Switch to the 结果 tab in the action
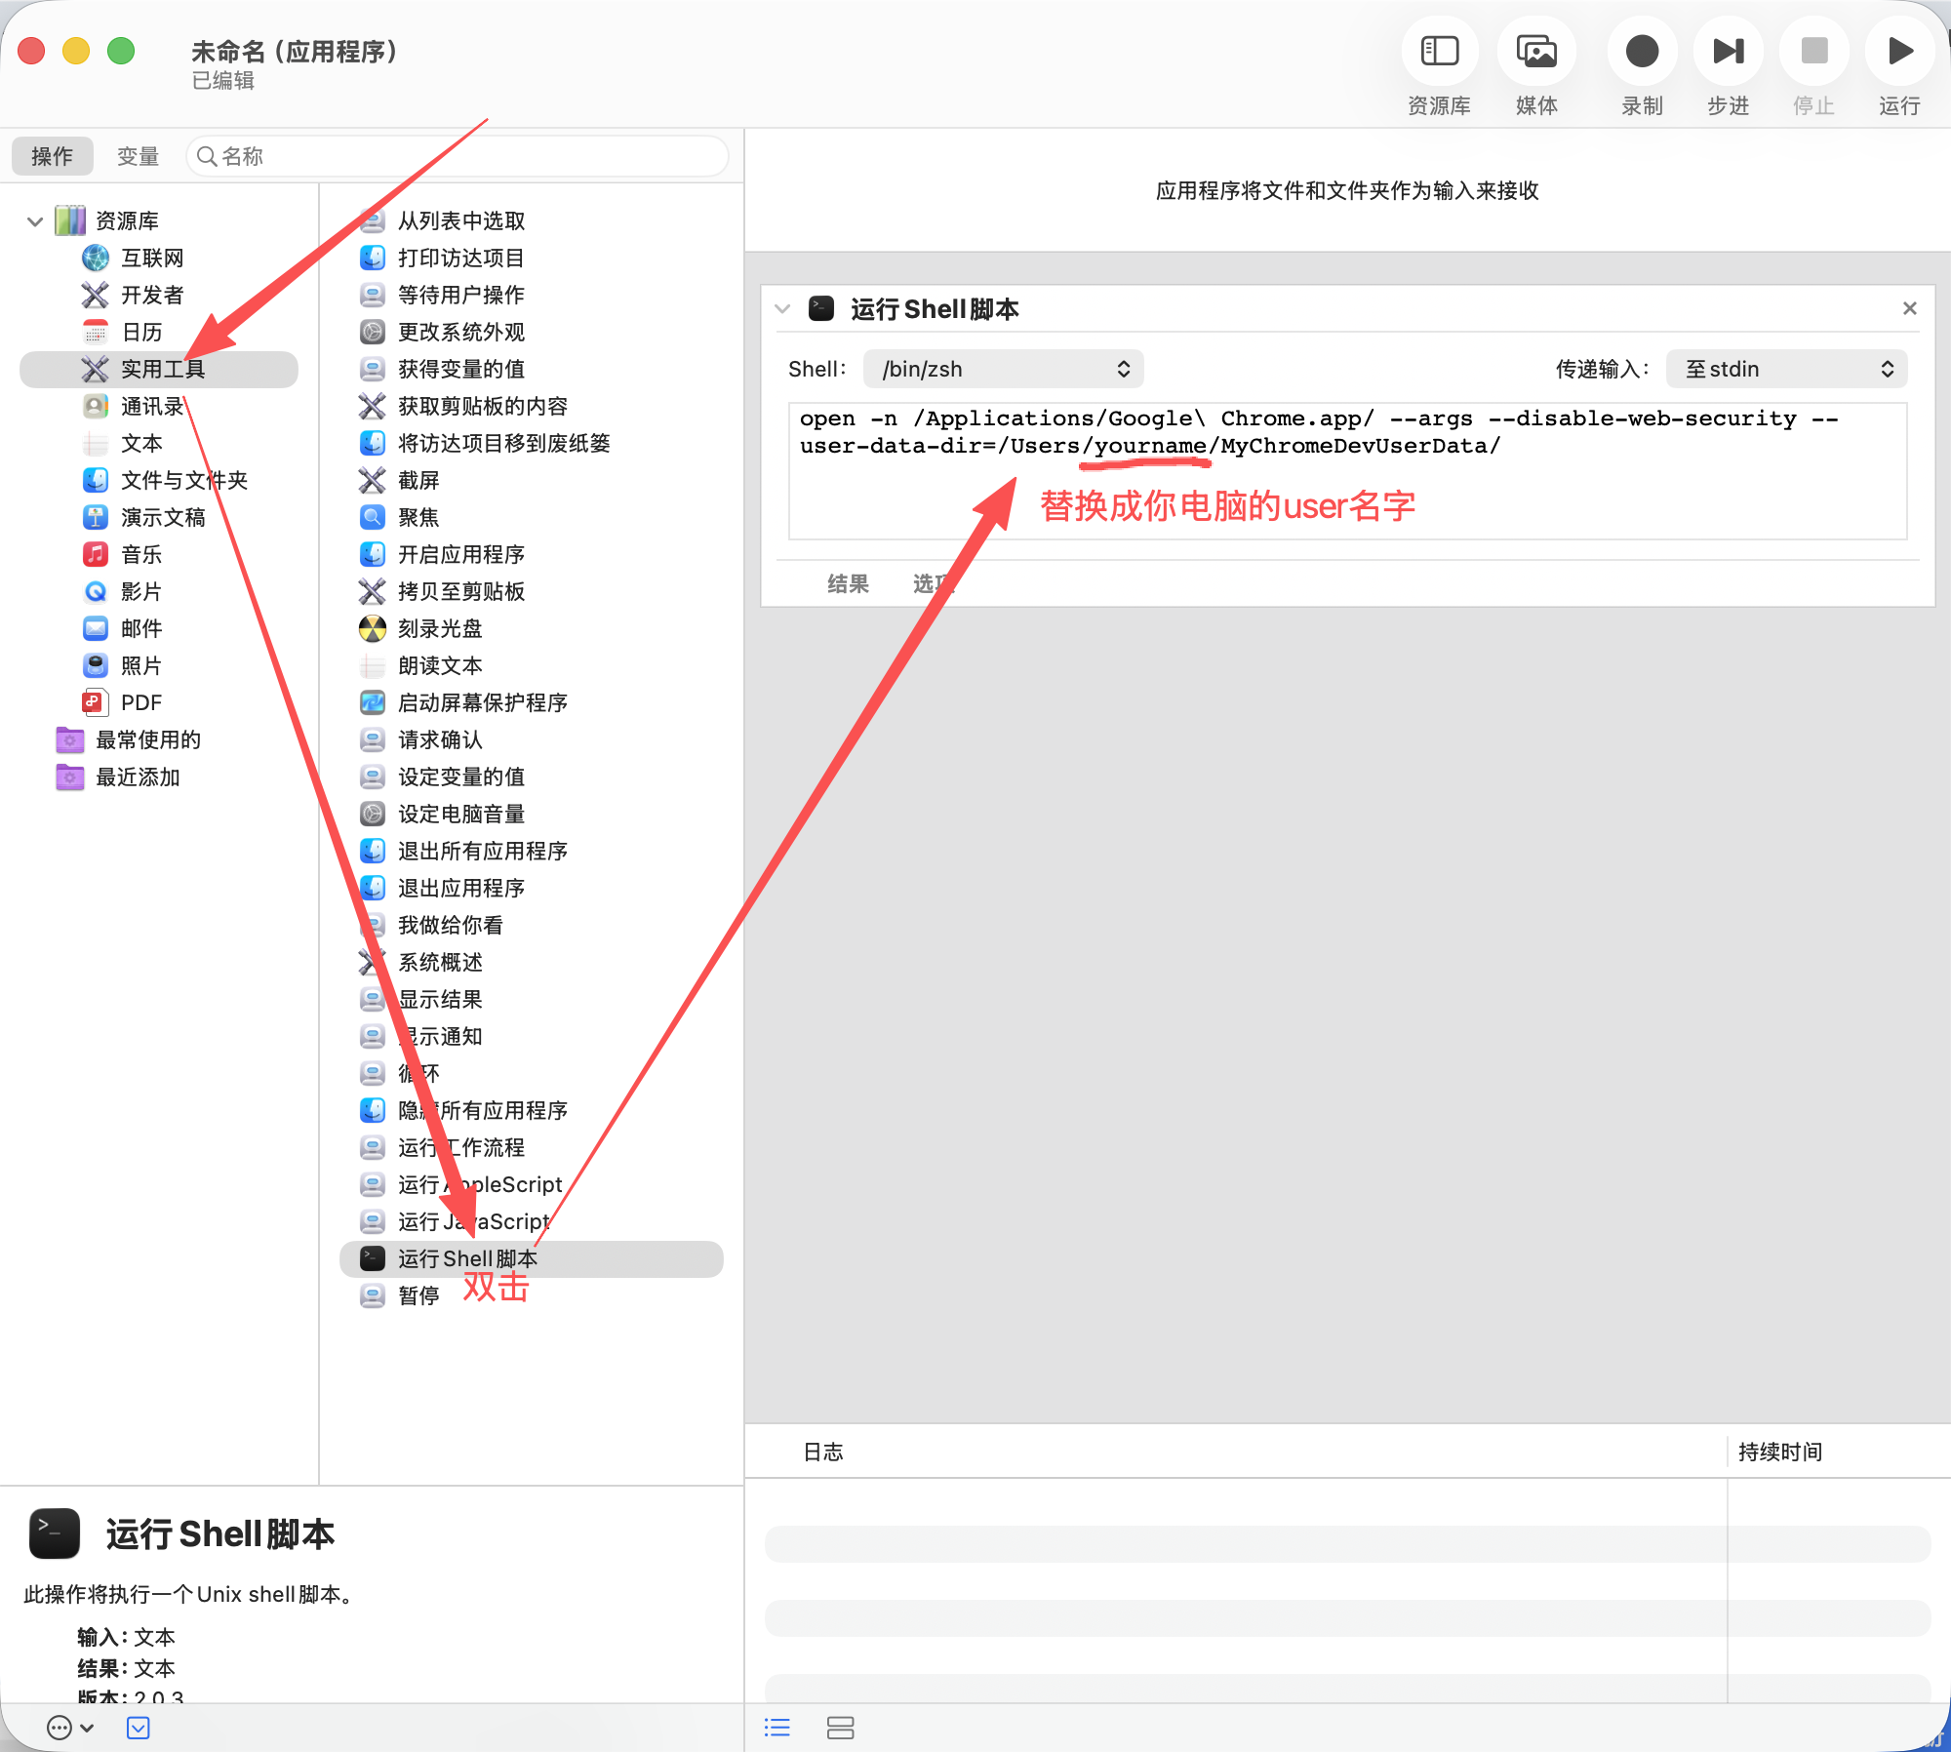The image size is (1951, 1752). (x=847, y=583)
